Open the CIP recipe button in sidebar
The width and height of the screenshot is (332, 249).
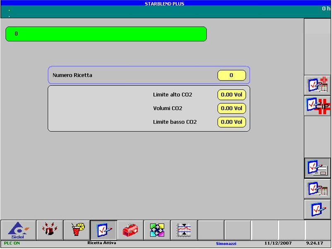[x=318, y=106]
